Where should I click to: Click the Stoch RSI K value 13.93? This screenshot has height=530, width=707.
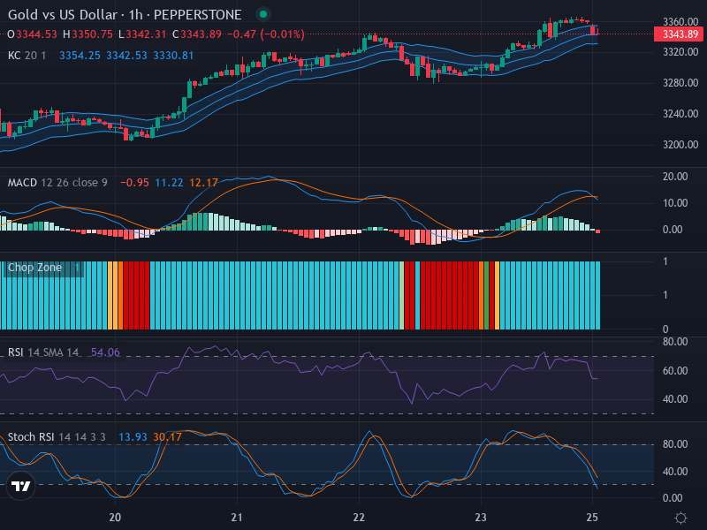[x=133, y=436]
